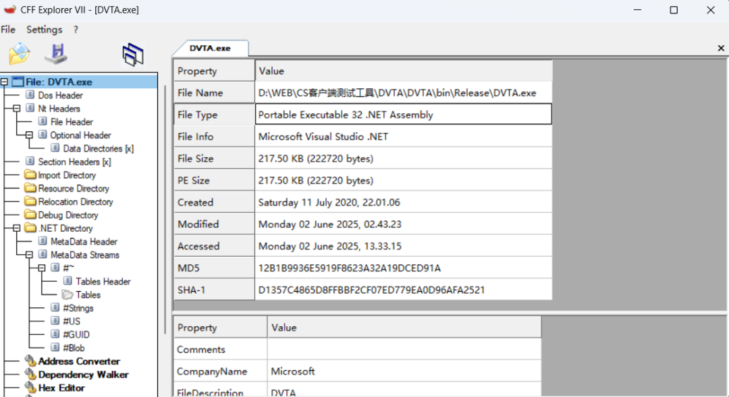729x397 pixels.
Task: Click the Tables open-folder icon
Action: (68, 295)
